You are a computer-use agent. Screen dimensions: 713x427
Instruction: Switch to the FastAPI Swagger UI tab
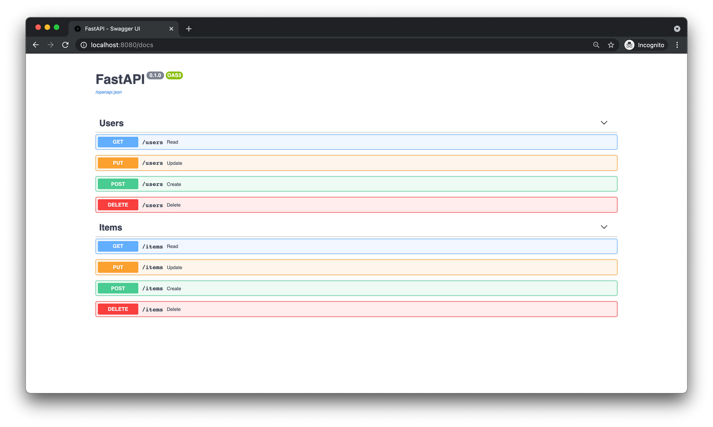[x=118, y=29]
